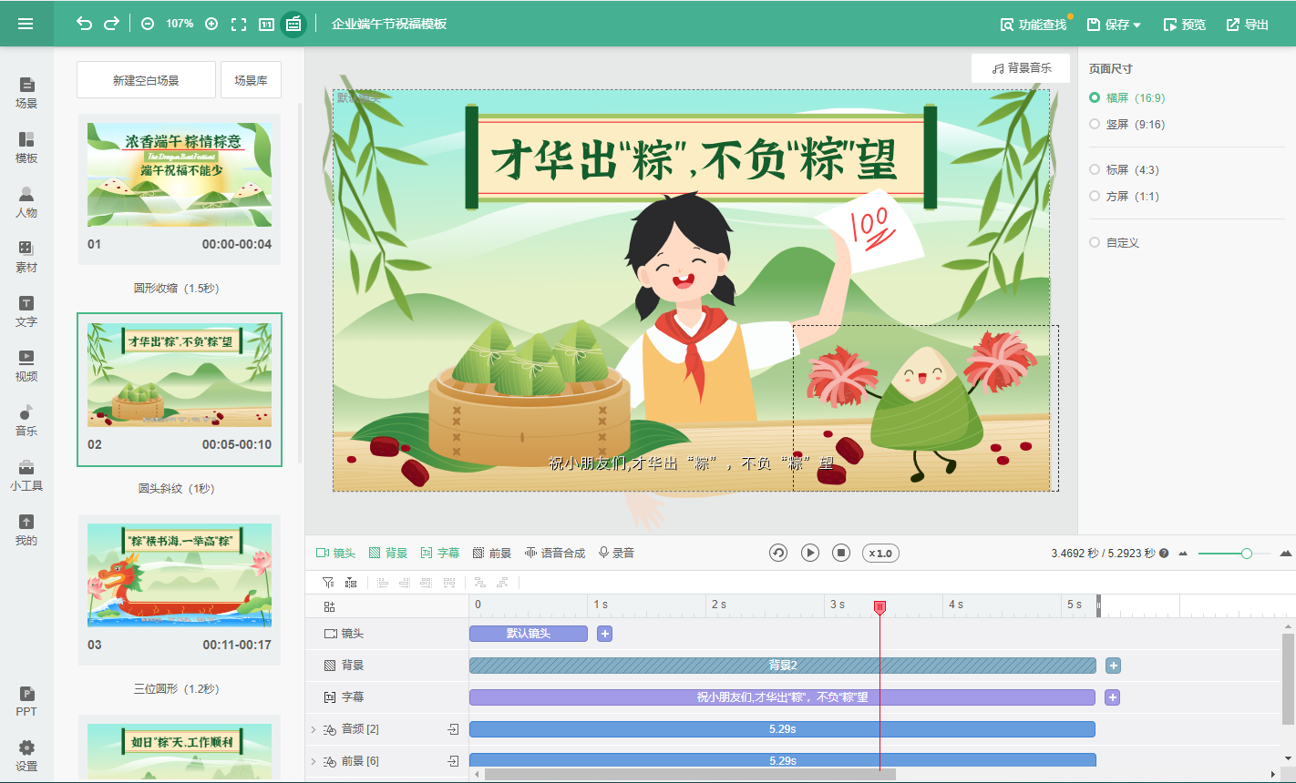Click the help icon beside duration

click(1164, 554)
